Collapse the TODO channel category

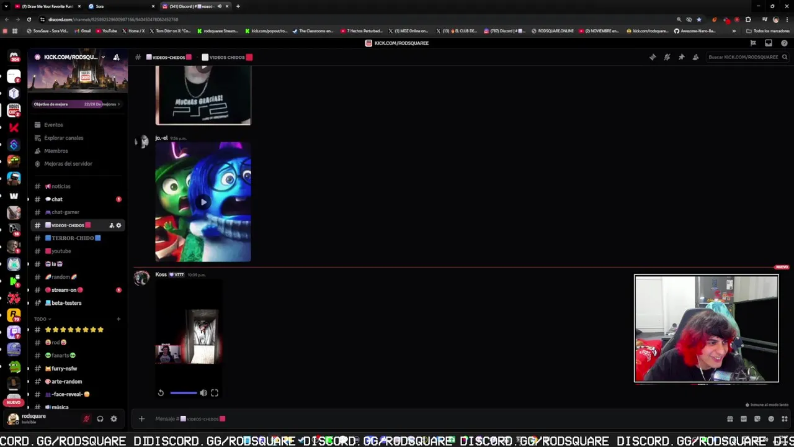(x=43, y=319)
